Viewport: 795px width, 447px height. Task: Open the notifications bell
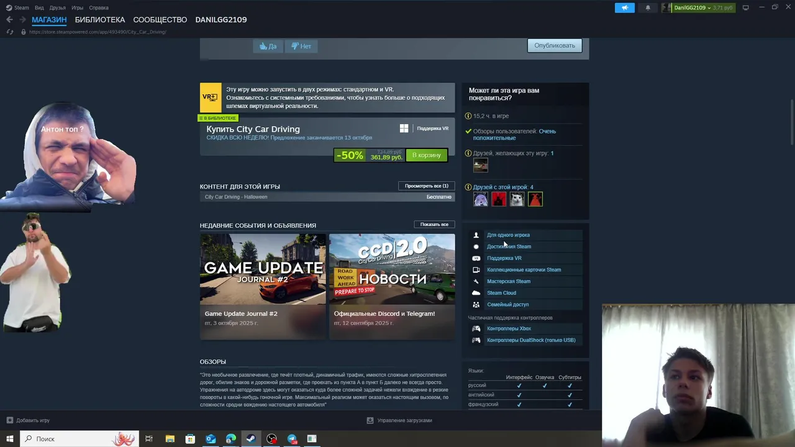pyautogui.click(x=648, y=7)
